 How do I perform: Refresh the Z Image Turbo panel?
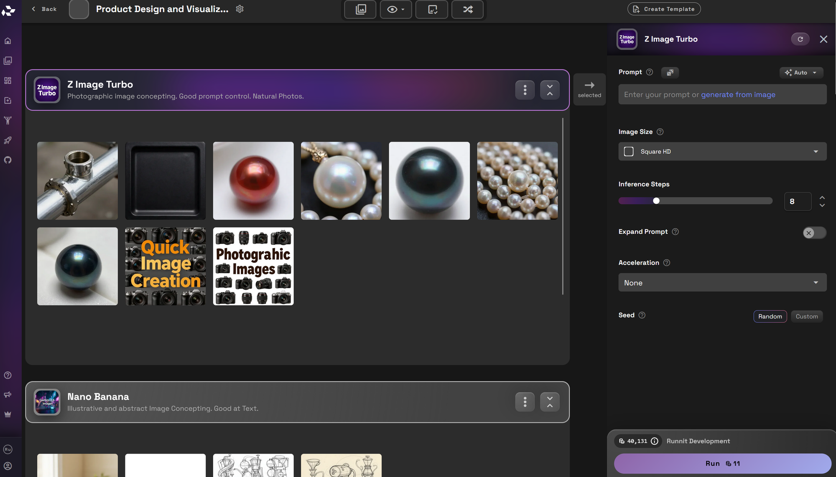(x=800, y=39)
